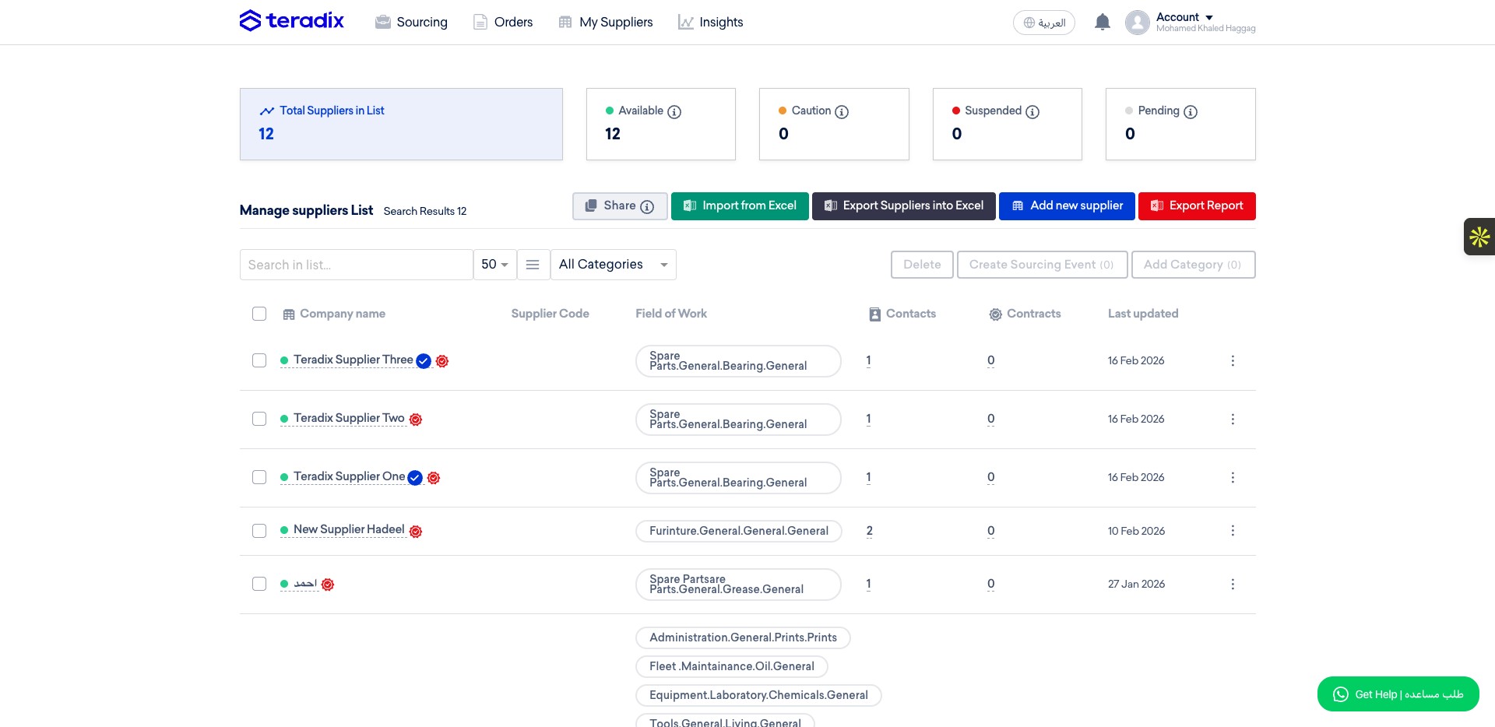Open the Teradix Supplier One link
This screenshot has height=727, width=1495.
pyautogui.click(x=349, y=476)
